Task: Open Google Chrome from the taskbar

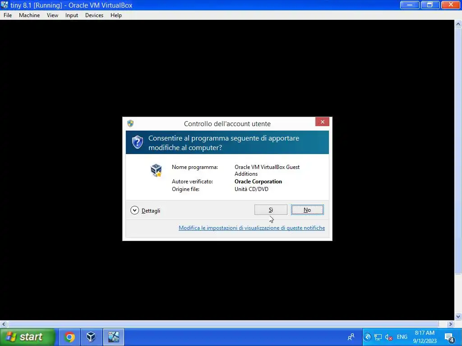Action: 69,337
